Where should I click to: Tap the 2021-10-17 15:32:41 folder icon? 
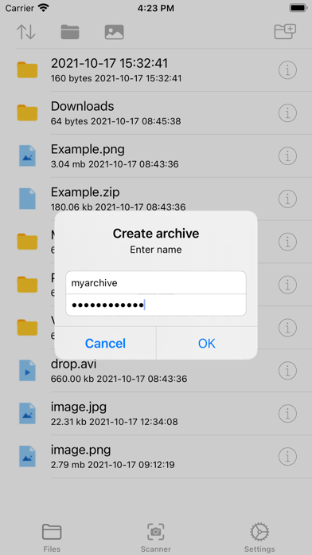pos(27,69)
